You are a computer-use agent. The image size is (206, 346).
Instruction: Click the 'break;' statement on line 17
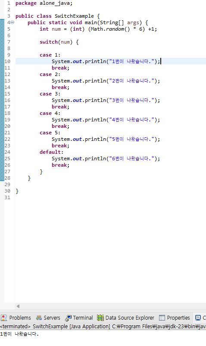[x=60, y=107]
